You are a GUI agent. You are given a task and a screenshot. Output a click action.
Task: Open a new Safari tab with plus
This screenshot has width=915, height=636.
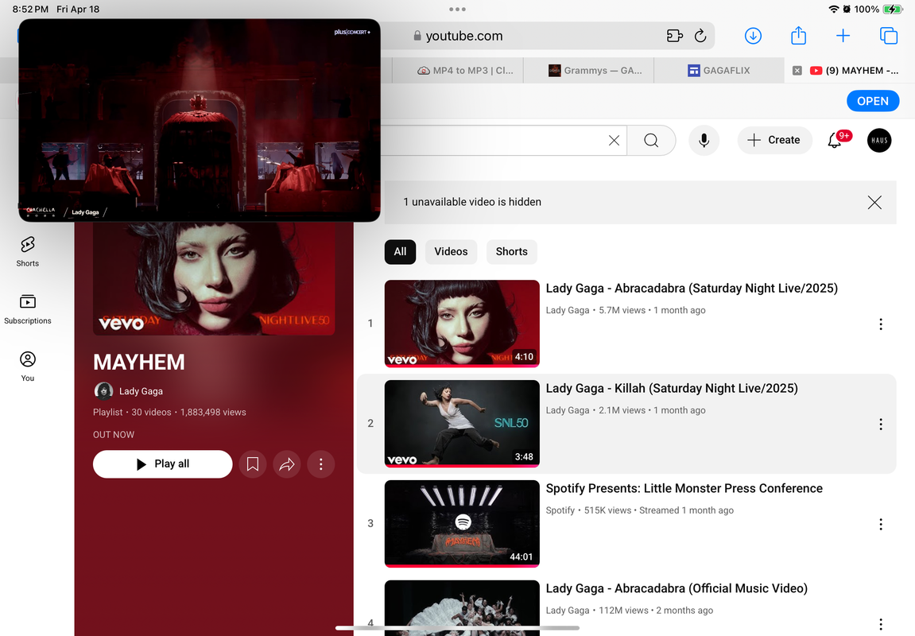tap(843, 37)
